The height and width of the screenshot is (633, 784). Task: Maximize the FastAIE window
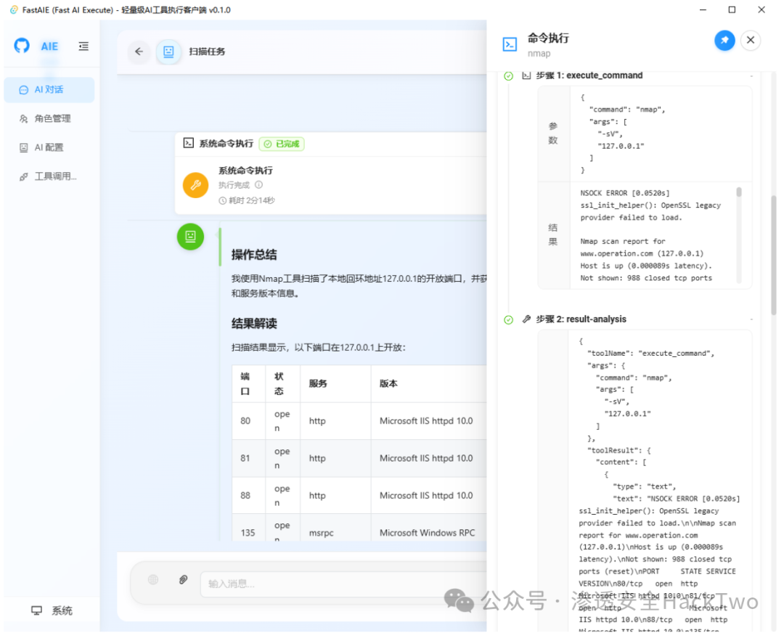click(732, 9)
